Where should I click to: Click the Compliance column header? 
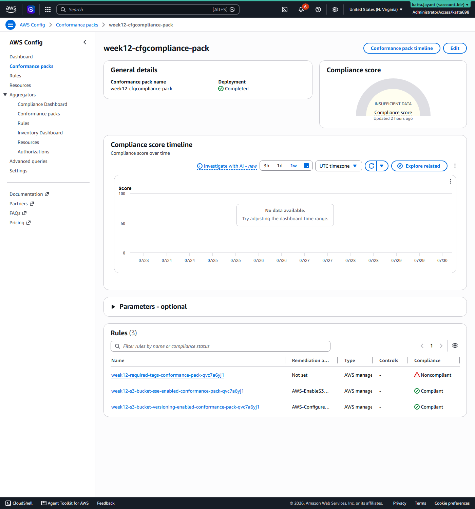[427, 360]
